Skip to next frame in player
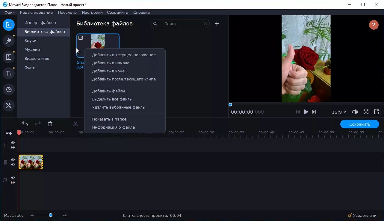The height and width of the screenshot is (221, 384). coord(314,112)
